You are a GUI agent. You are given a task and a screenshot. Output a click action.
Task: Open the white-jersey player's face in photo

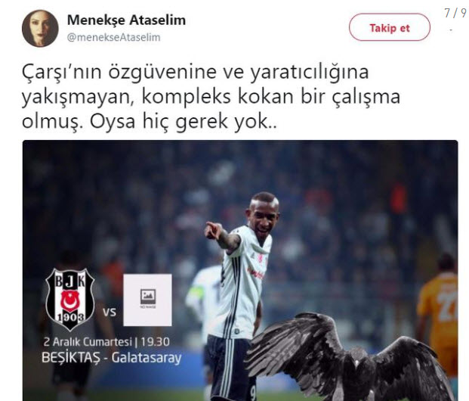(263, 213)
